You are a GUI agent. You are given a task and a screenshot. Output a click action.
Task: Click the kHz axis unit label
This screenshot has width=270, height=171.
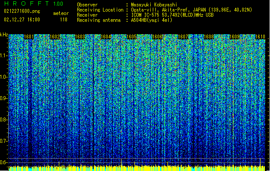tap(4, 35)
